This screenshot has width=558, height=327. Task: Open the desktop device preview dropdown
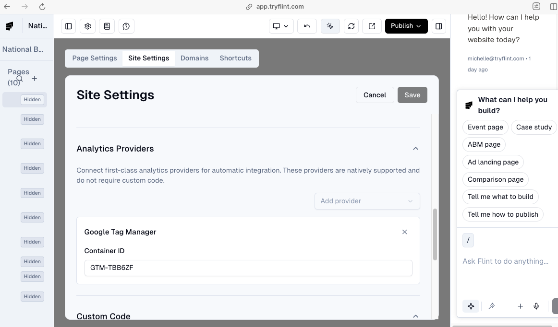click(x=281, y=26)
